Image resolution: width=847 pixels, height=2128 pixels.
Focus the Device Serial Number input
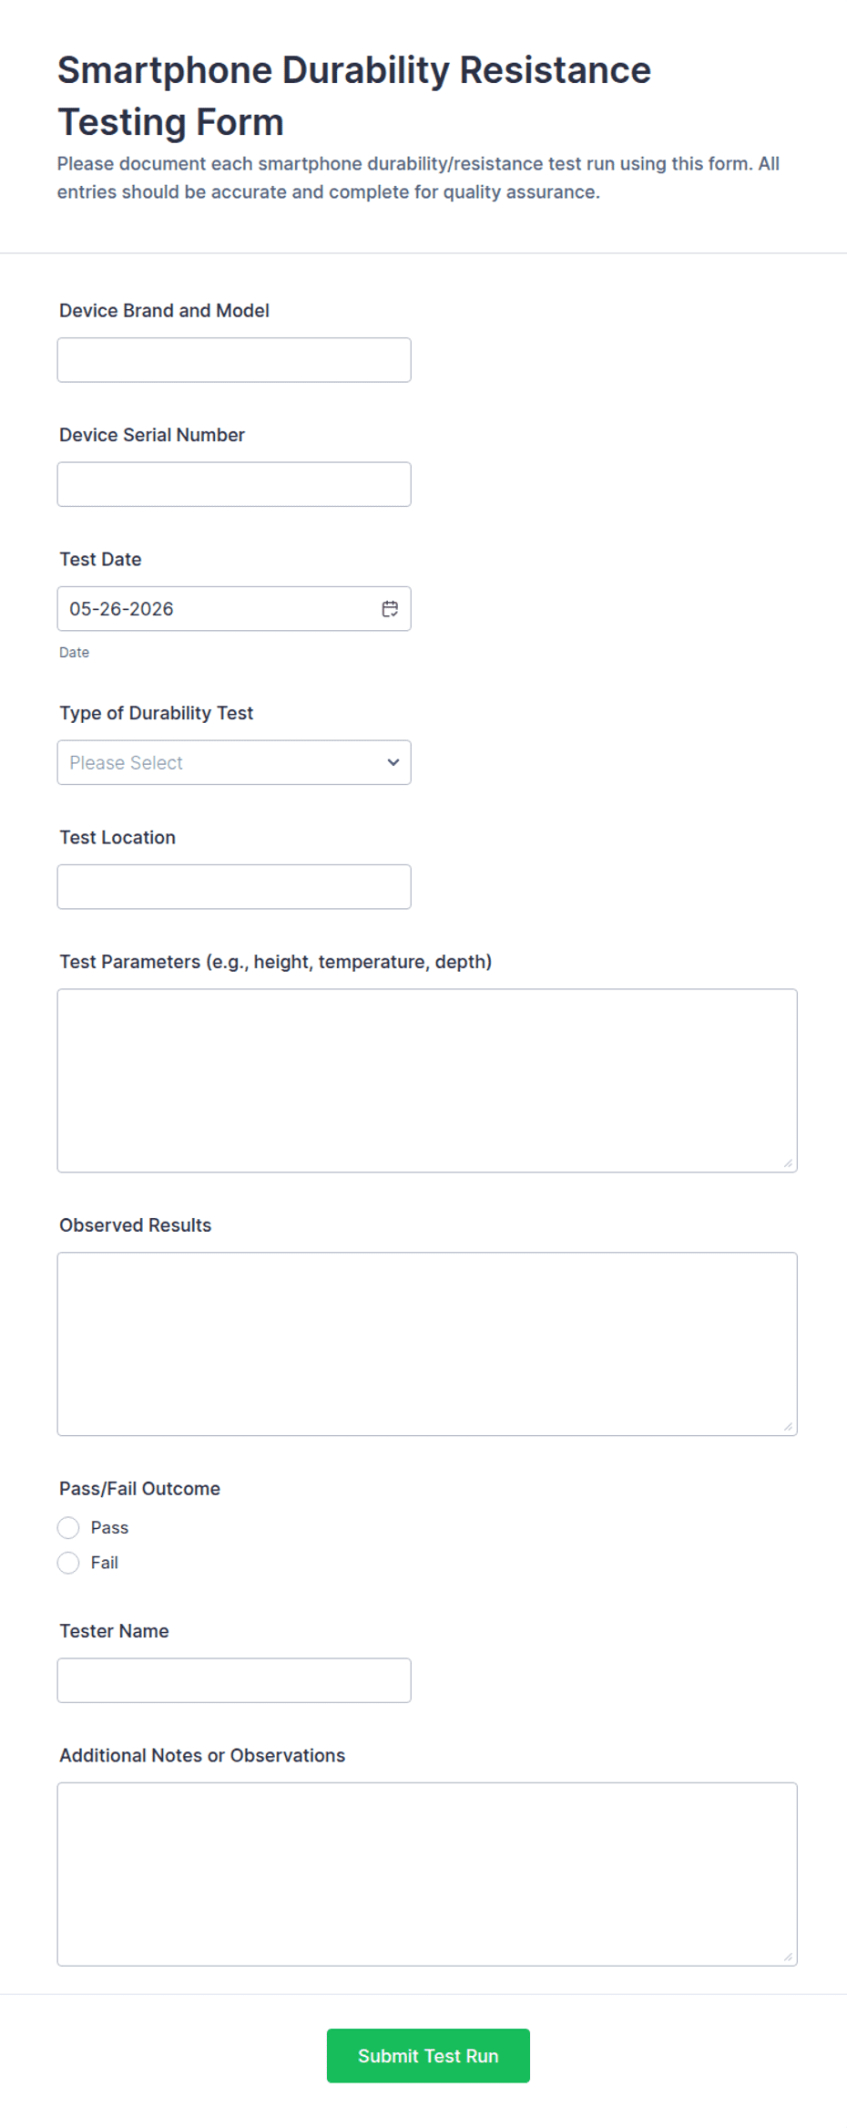coord(234,484)
